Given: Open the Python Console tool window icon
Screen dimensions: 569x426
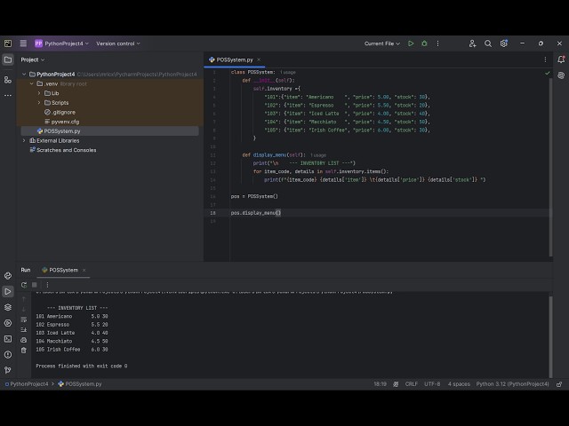Looking at the screenshot, I should 8,276.
